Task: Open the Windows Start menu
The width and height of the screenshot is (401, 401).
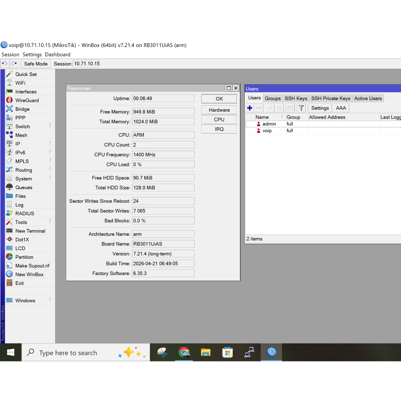Action: (x=11, y=352)
